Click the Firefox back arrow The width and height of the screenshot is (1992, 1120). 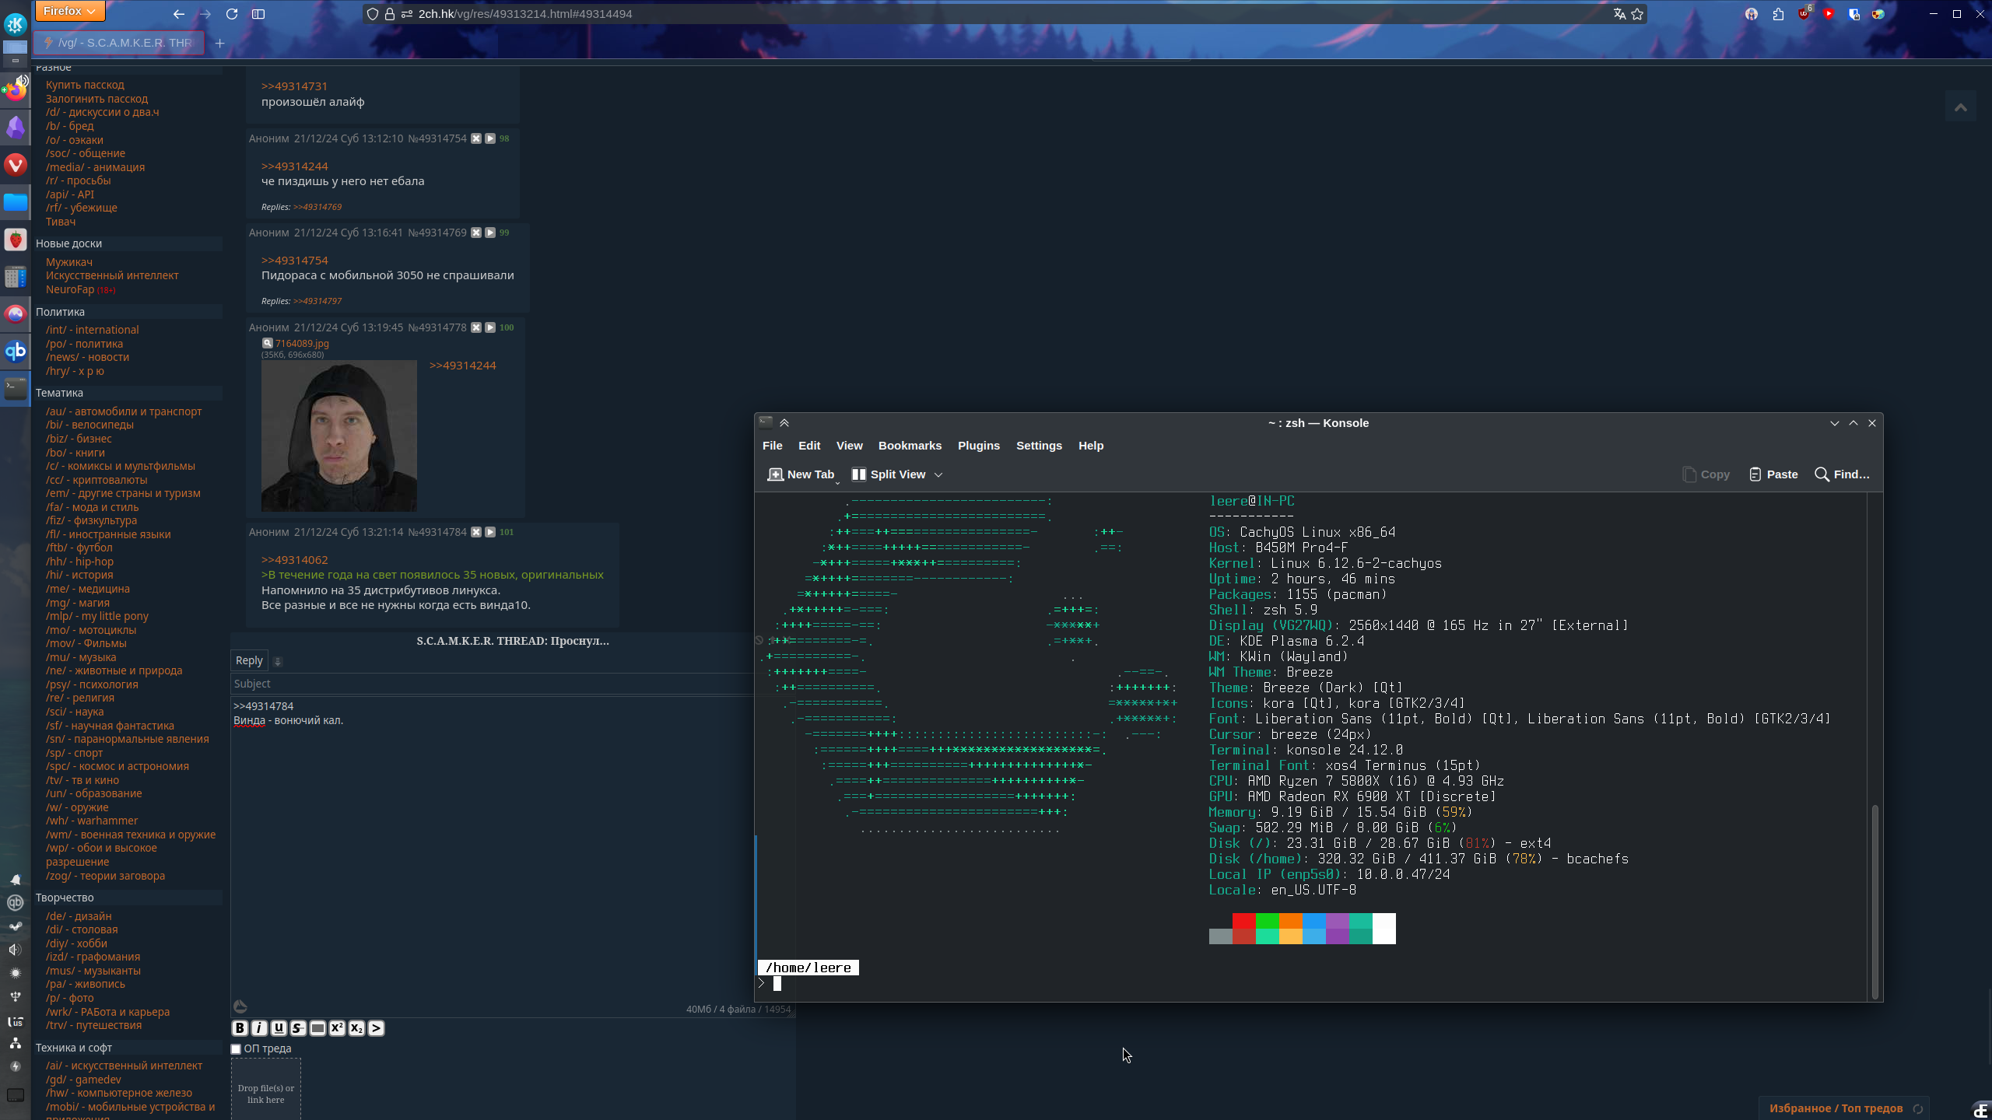coord(179,14)
